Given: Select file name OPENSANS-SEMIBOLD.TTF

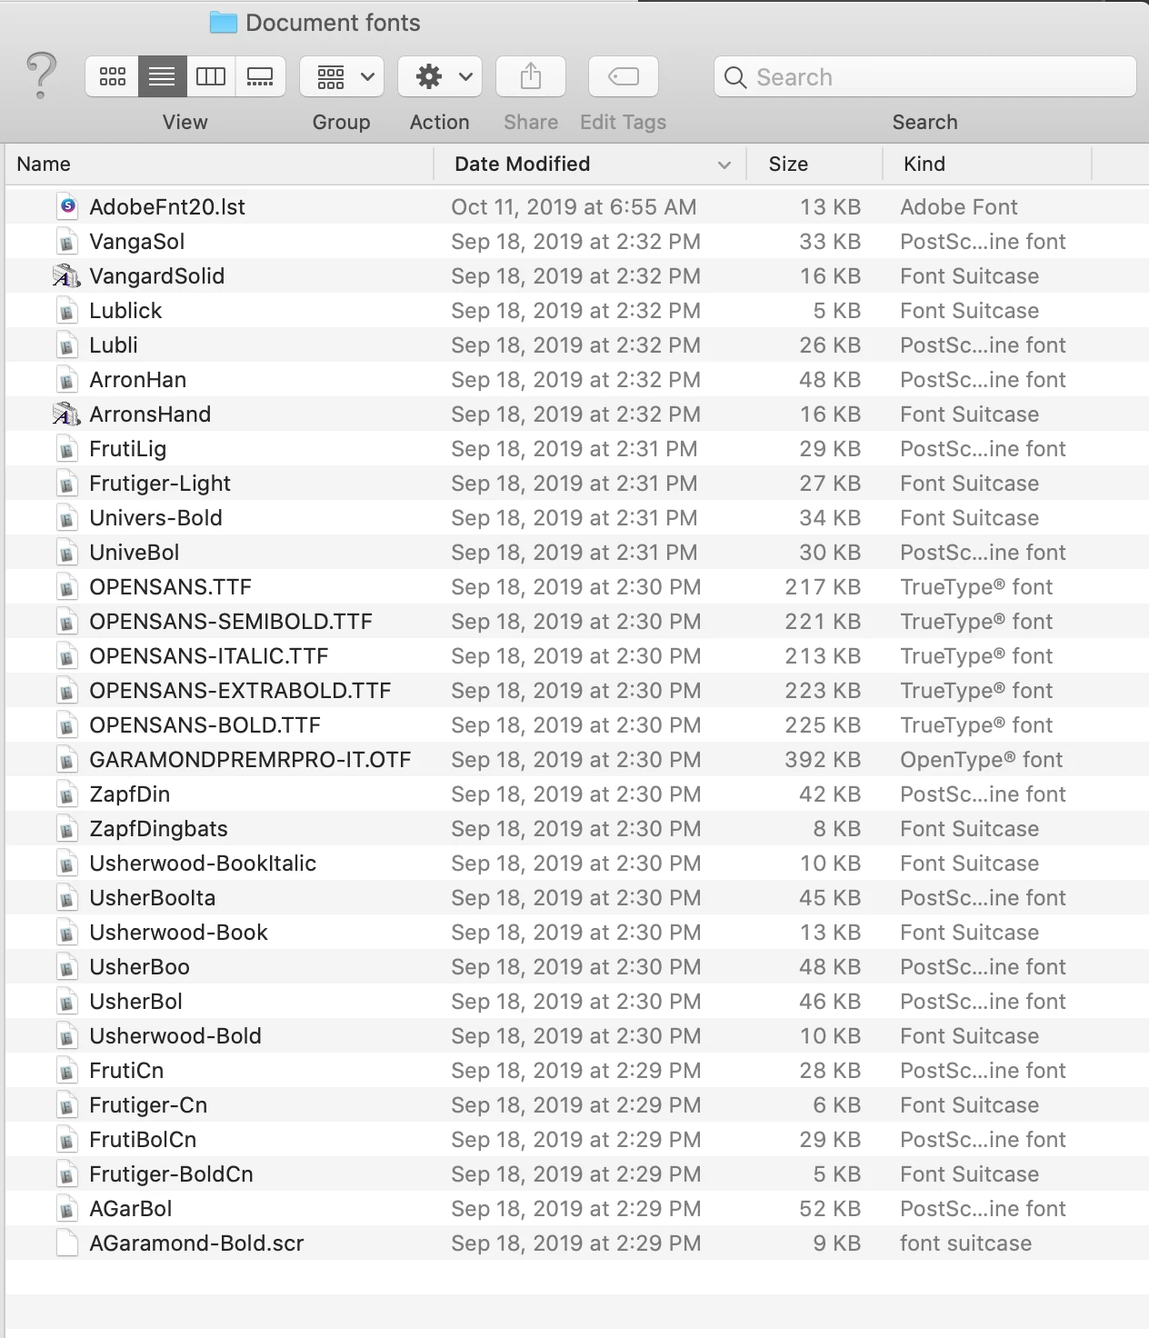Looking at the screenshot, I should pos(231,621).
